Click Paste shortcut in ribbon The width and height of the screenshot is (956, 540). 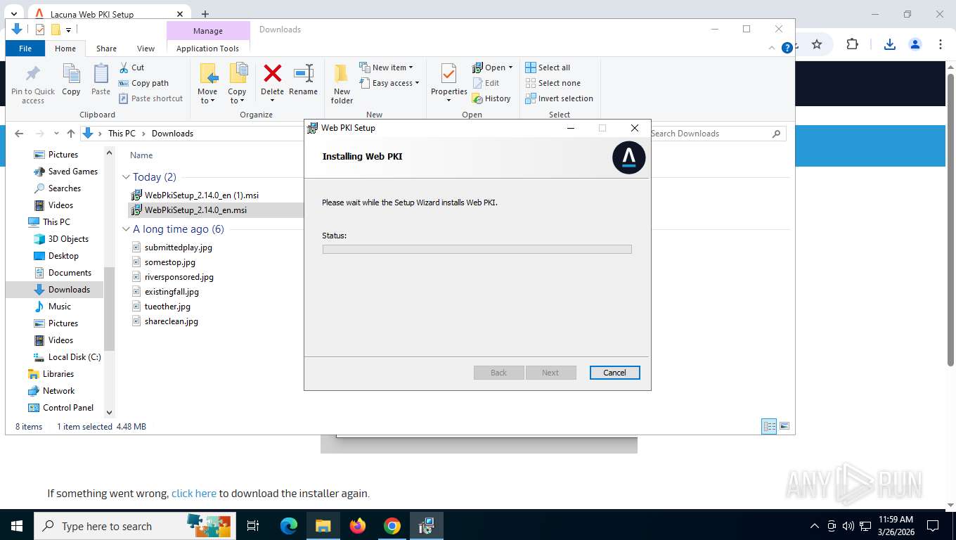pyautogui.click(x=150, y=98)
